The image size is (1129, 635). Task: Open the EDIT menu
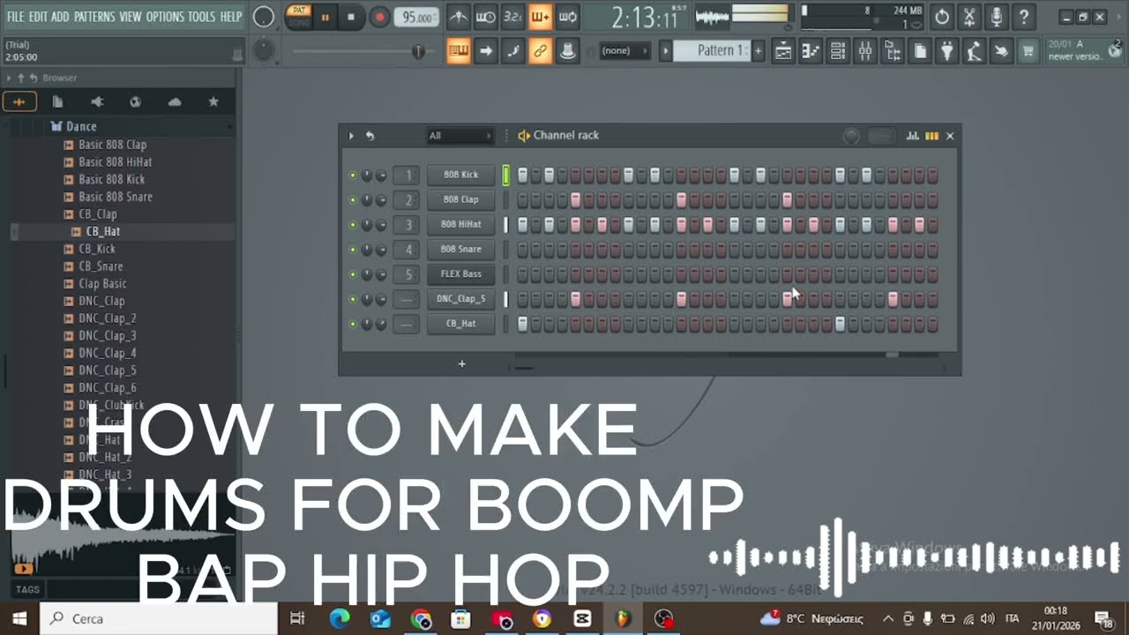coord(38,17)
